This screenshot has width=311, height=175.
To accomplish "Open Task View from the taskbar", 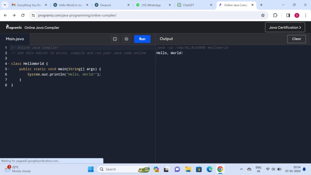I will 166,169.
